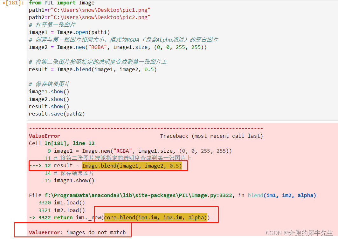338x239 pixels.
Task: Click traceback line 14 comment '# 保存结果图片'
Action: coord(69,173)
